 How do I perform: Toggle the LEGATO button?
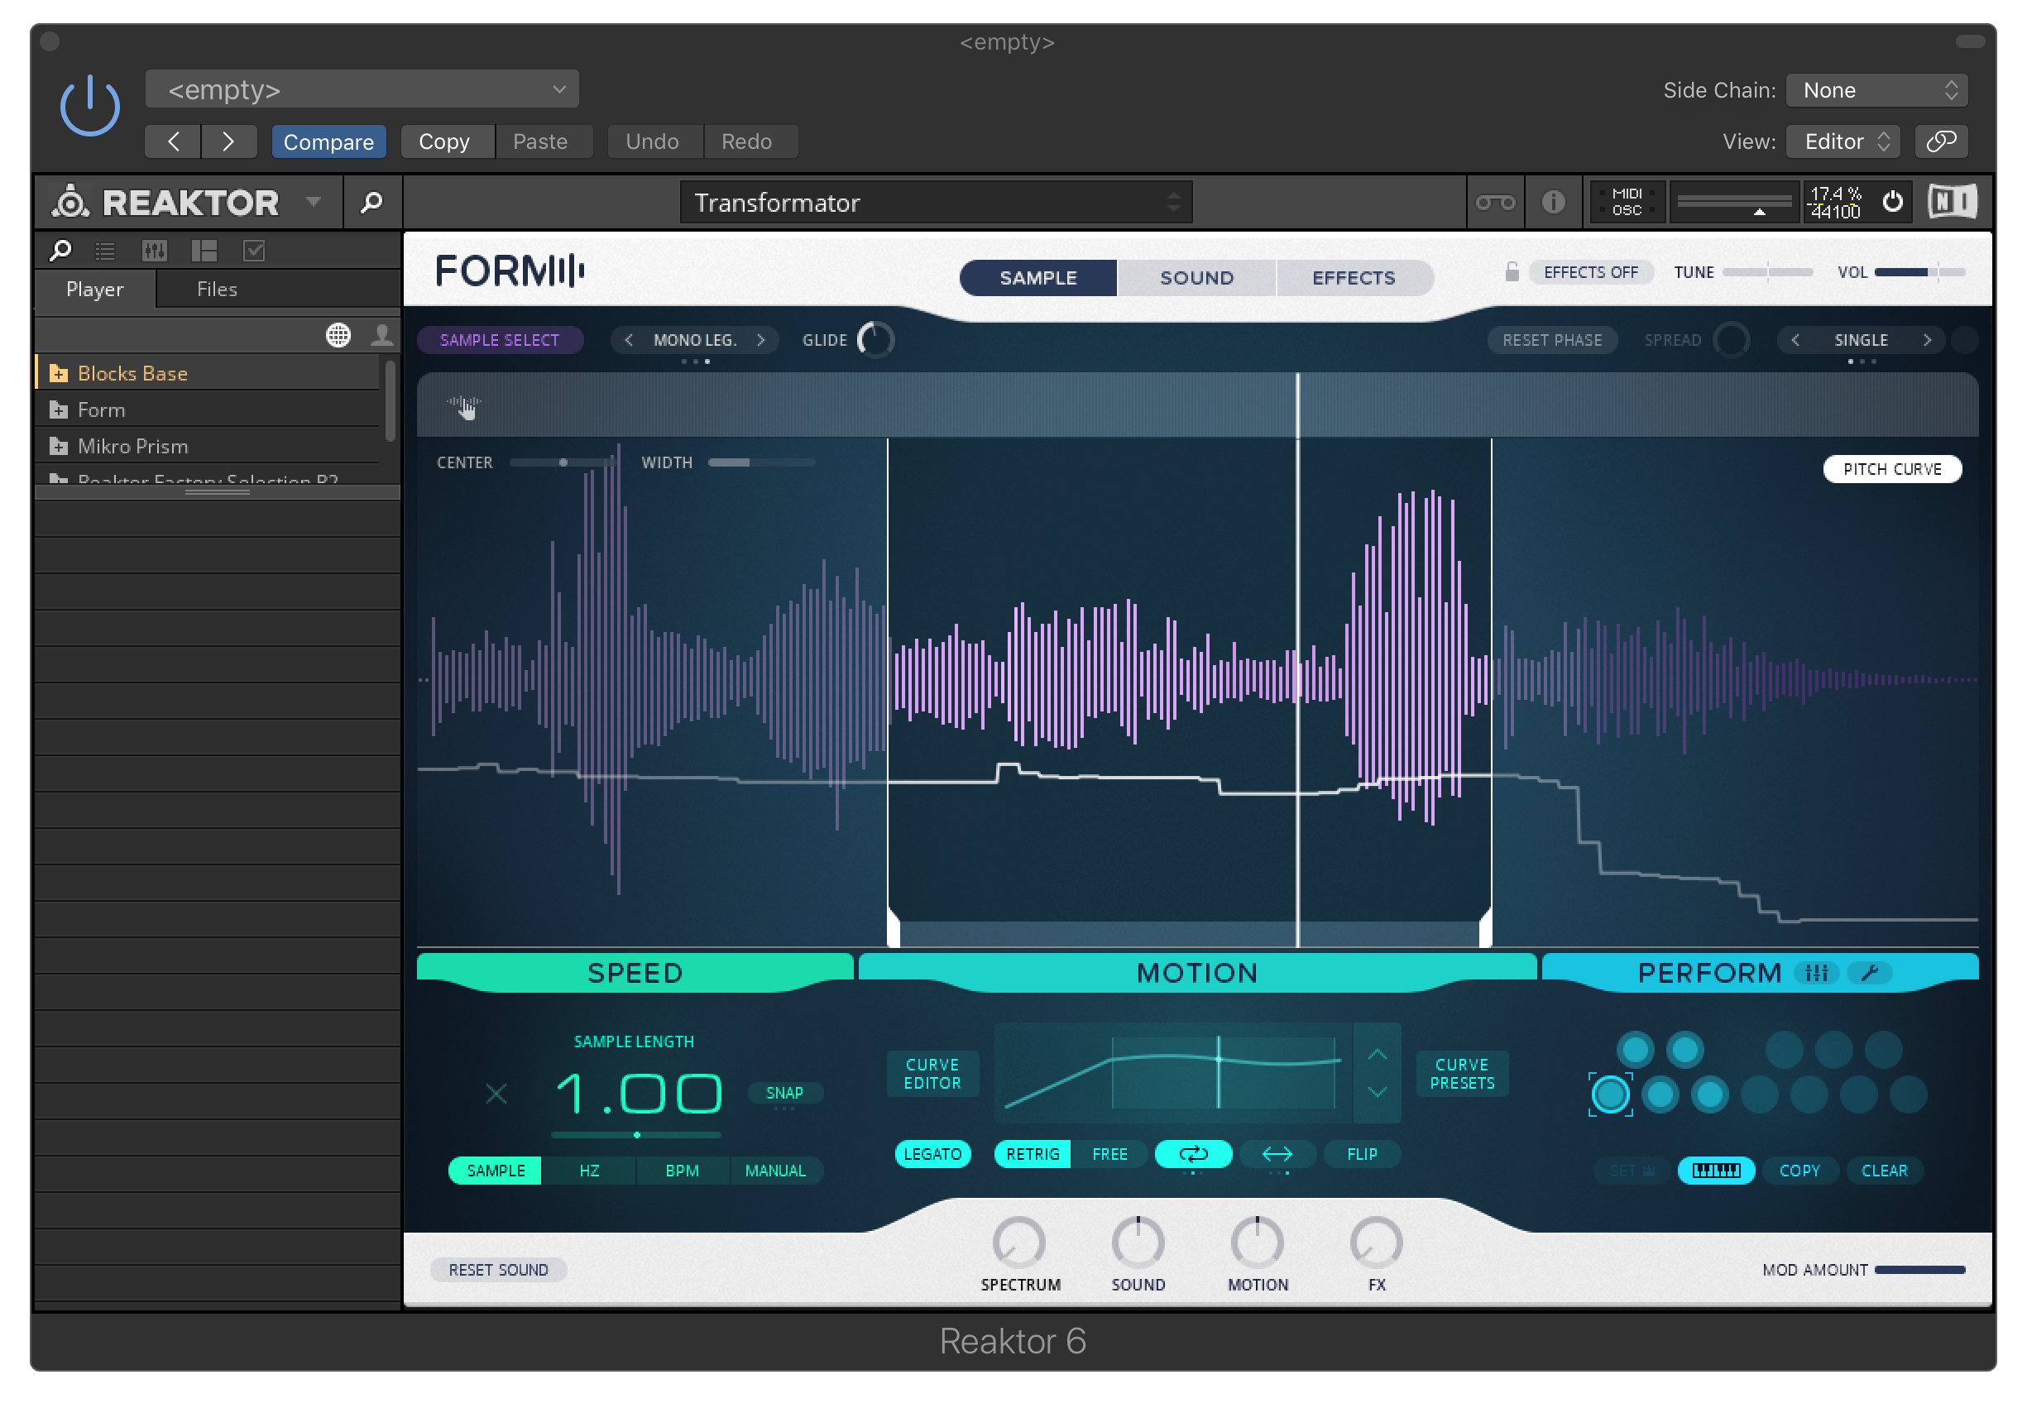pyautogui.click(x=932, y=1153)
